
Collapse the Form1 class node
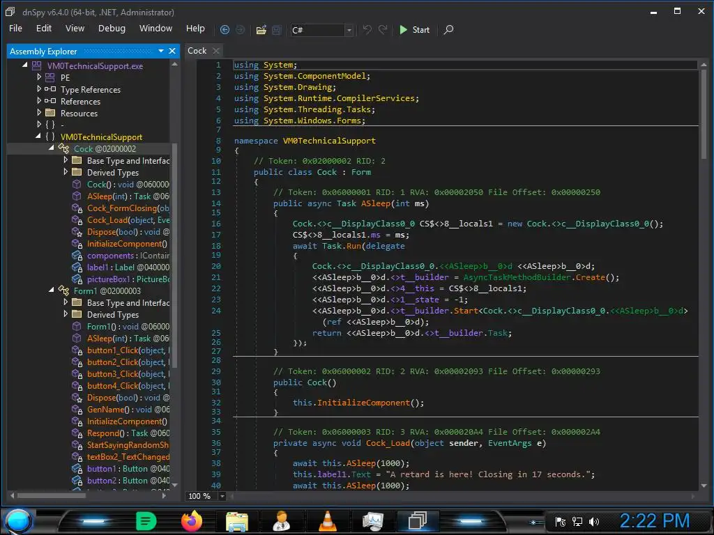point(52,290)
